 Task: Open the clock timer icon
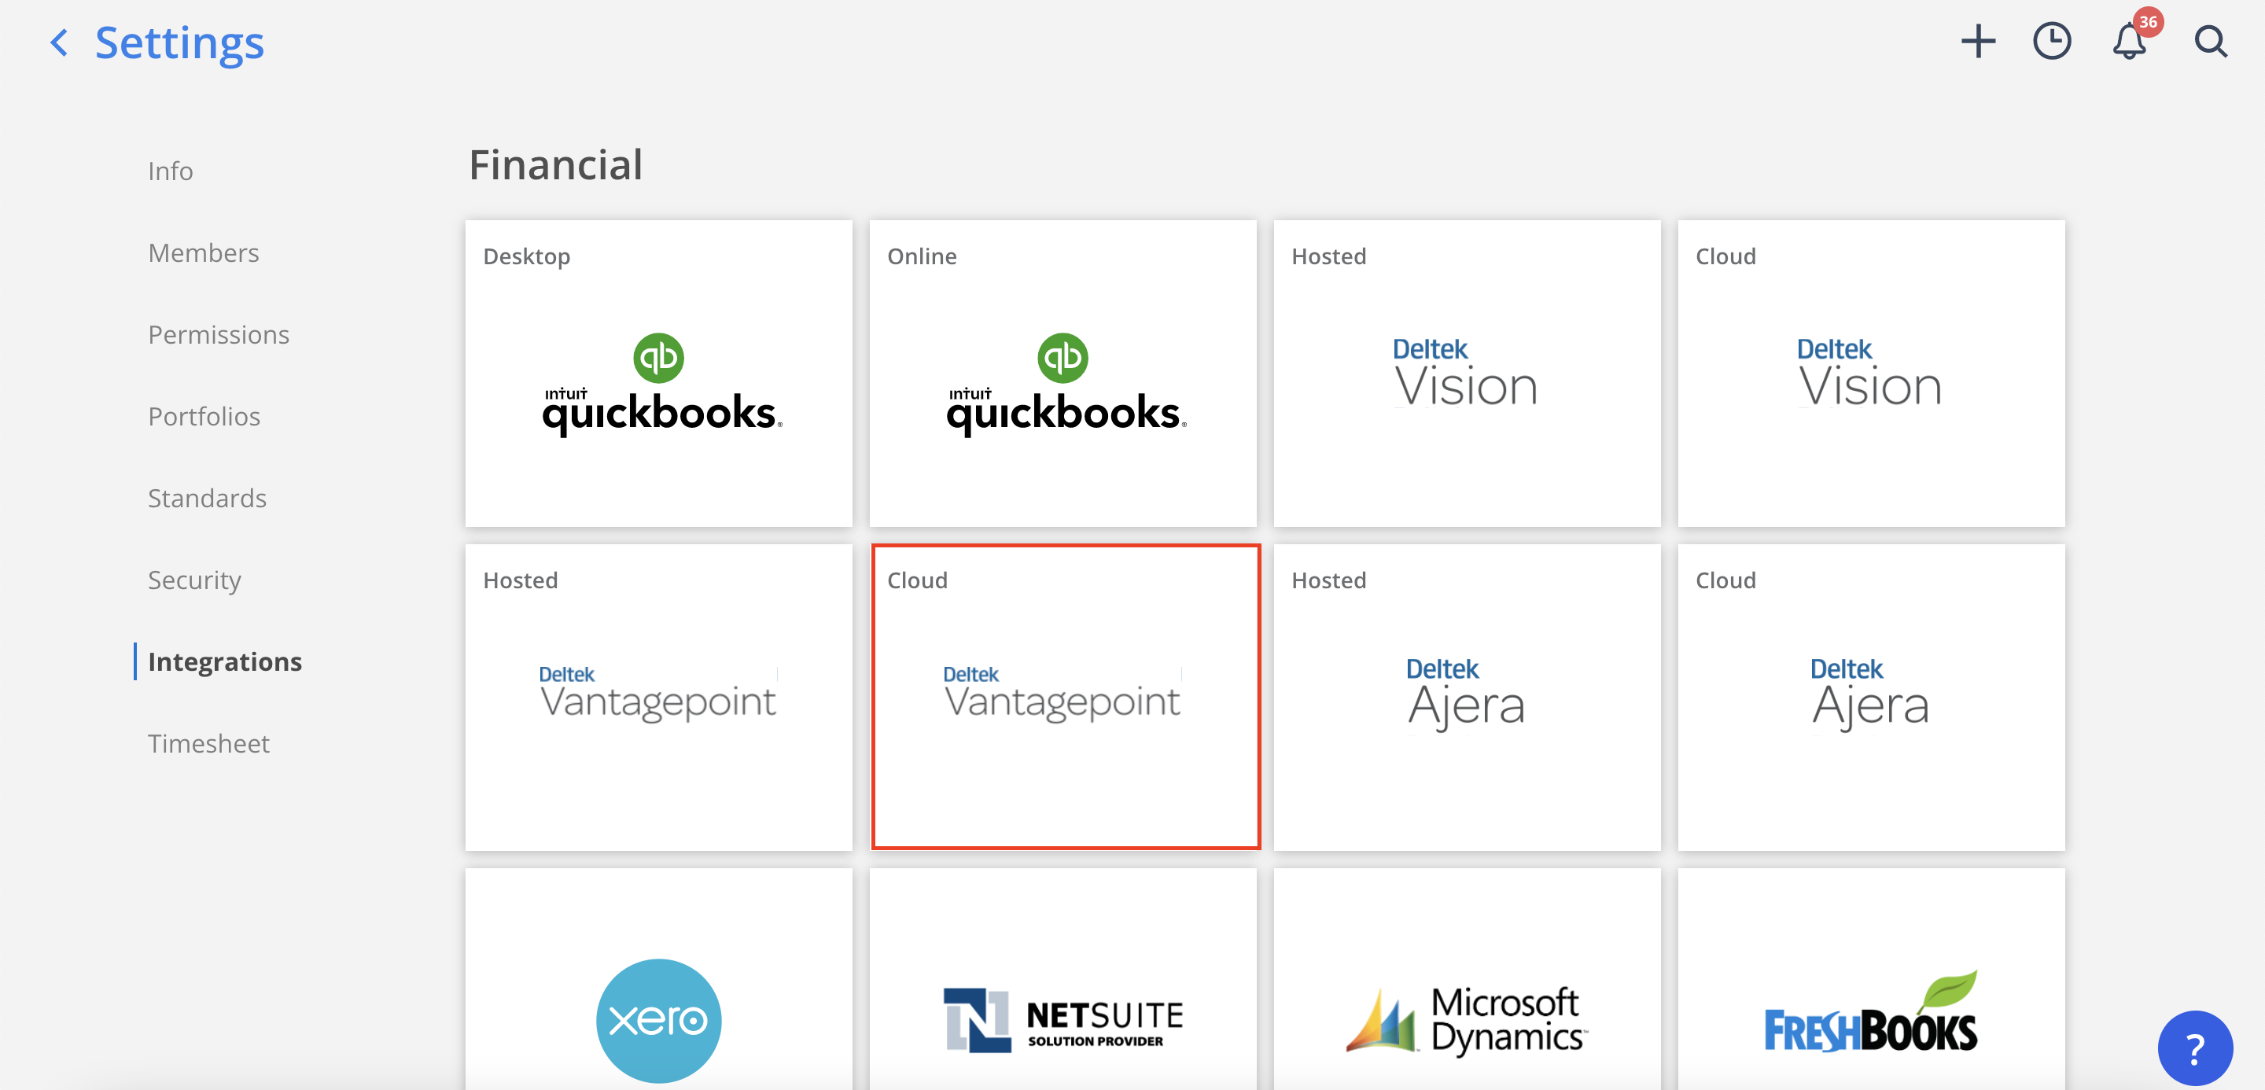pyautogui.click(x=2051, y=42)
